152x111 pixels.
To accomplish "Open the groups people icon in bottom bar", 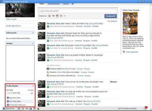I will tap(30, 109).
